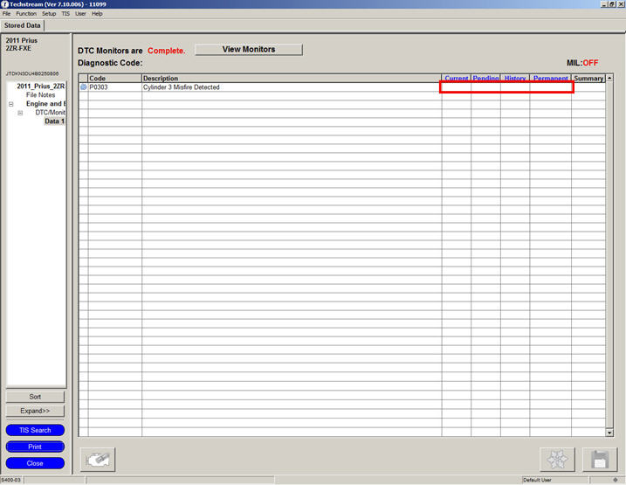
Task: Click the Techstream title bar app icon
Action: coord(5,4)
